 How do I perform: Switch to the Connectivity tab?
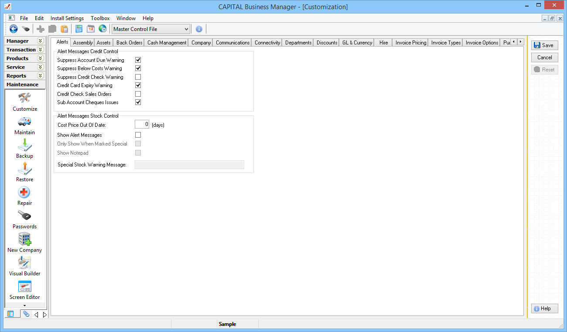267,43
